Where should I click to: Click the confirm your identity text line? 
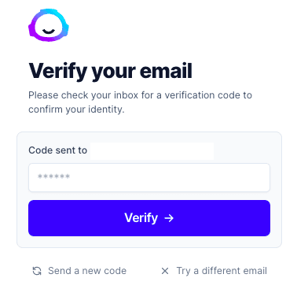click(x=76, y=109)
